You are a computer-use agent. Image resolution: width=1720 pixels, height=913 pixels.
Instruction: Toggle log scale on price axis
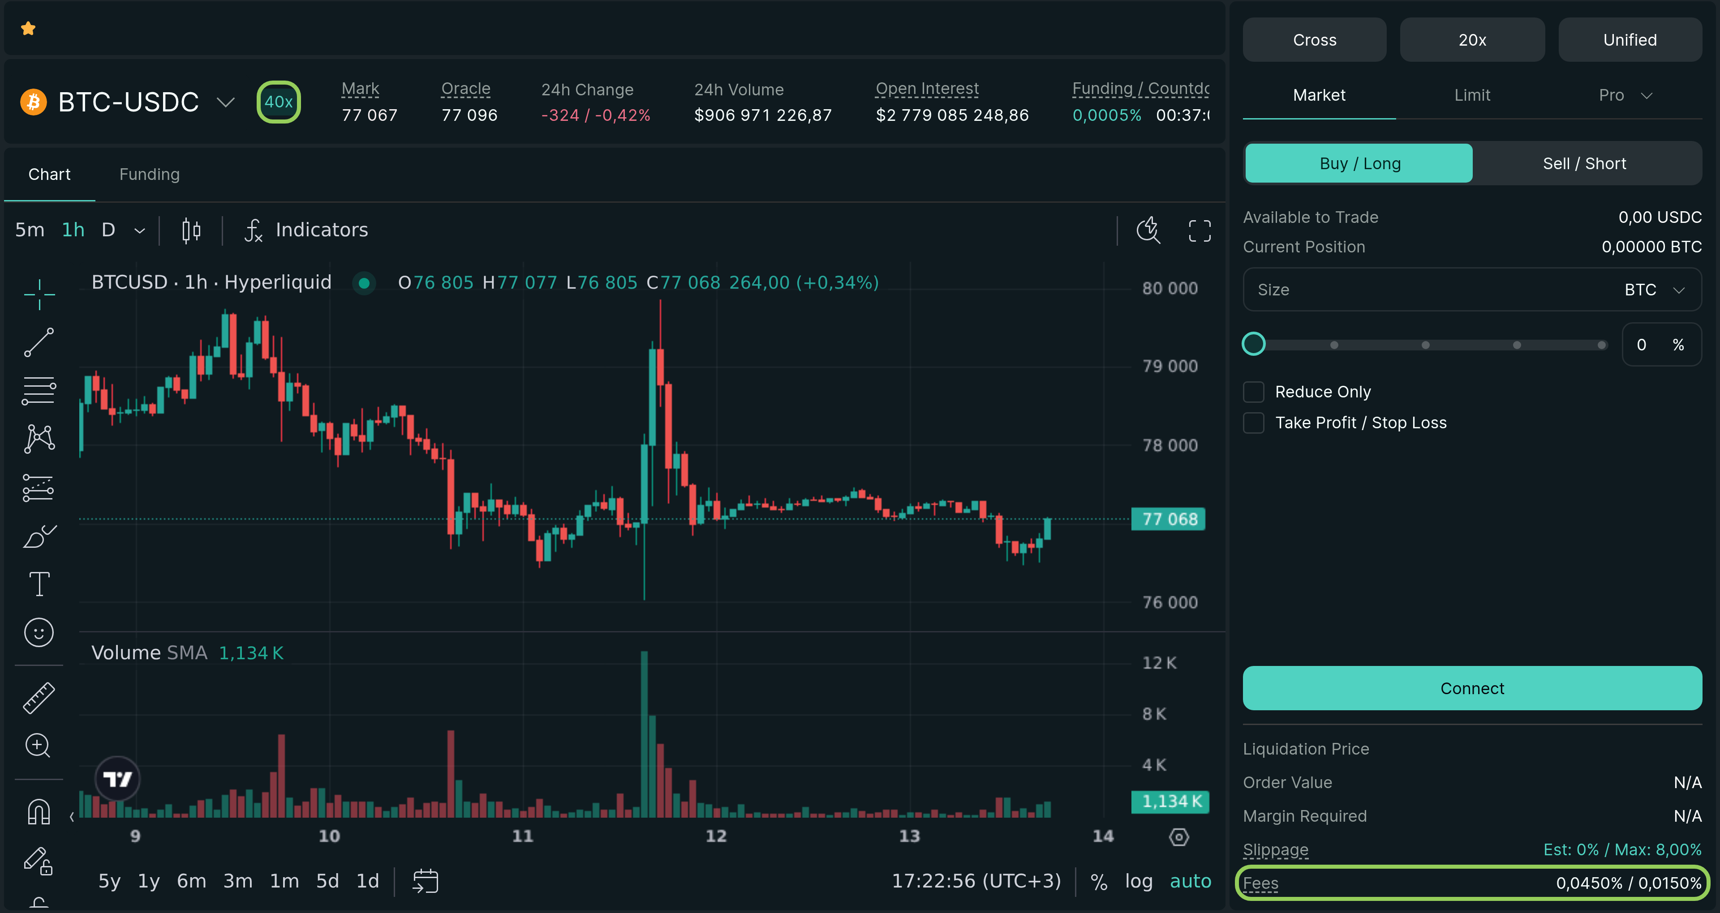pos(1139,882)
